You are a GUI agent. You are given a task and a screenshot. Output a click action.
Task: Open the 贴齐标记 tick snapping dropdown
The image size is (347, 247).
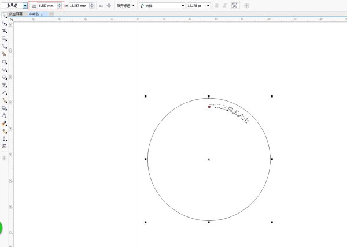coord(125,6)
